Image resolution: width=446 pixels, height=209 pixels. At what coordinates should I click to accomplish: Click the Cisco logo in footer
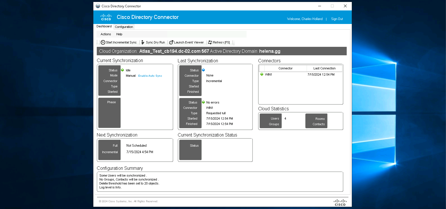tap(340, 203)
